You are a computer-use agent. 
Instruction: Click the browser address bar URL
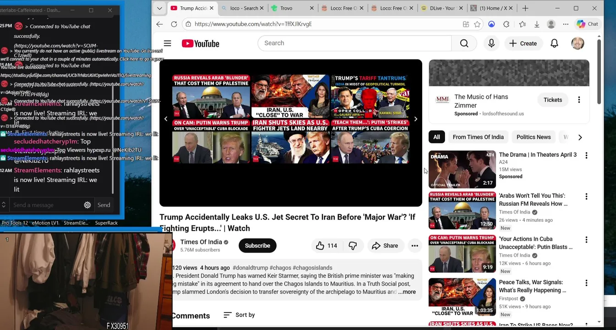[x=253, y=24]
